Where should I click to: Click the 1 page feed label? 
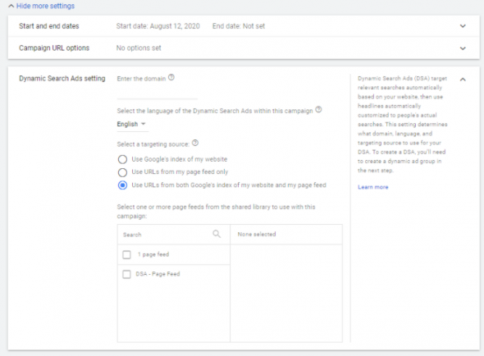pyautogui.click(x=153, y=254)
